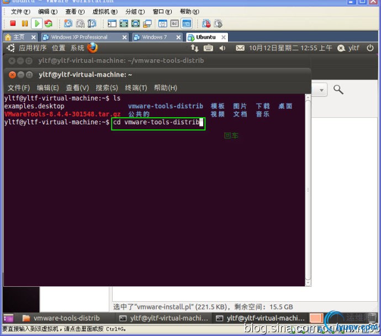
Task: Open the 应用程序 applications menu
Action: [33, 48]
